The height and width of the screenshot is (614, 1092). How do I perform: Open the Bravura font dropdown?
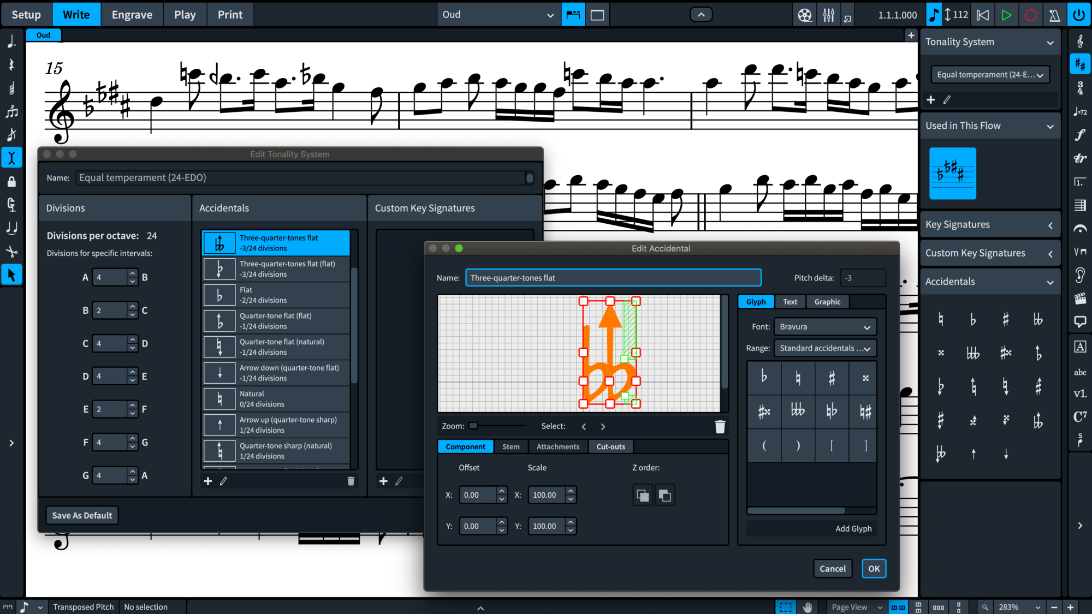pos(824,326)
